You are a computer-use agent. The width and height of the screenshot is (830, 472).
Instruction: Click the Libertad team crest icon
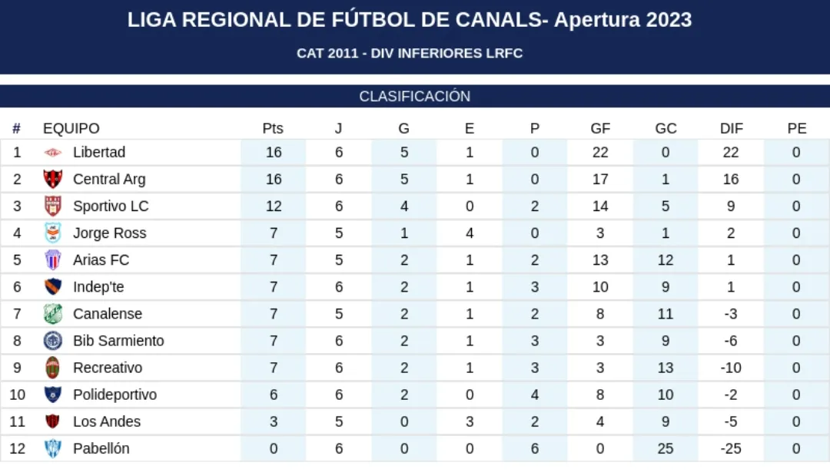(x=52, y=153)
